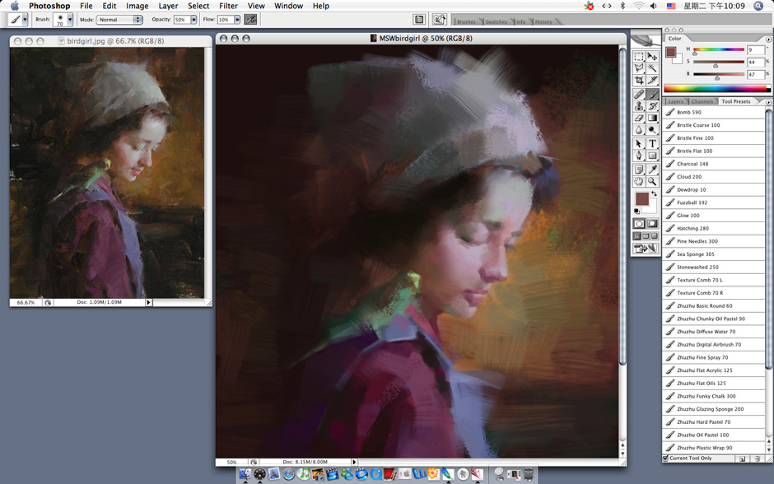Toggle airbrush mode in options bar
Viewport: 774px width, 484px height.
[x=251, y=20]
